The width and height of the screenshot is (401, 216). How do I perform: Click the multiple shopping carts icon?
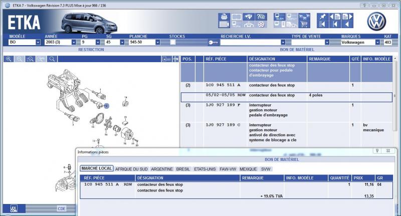pyautogui.click(x=304, y=17)
